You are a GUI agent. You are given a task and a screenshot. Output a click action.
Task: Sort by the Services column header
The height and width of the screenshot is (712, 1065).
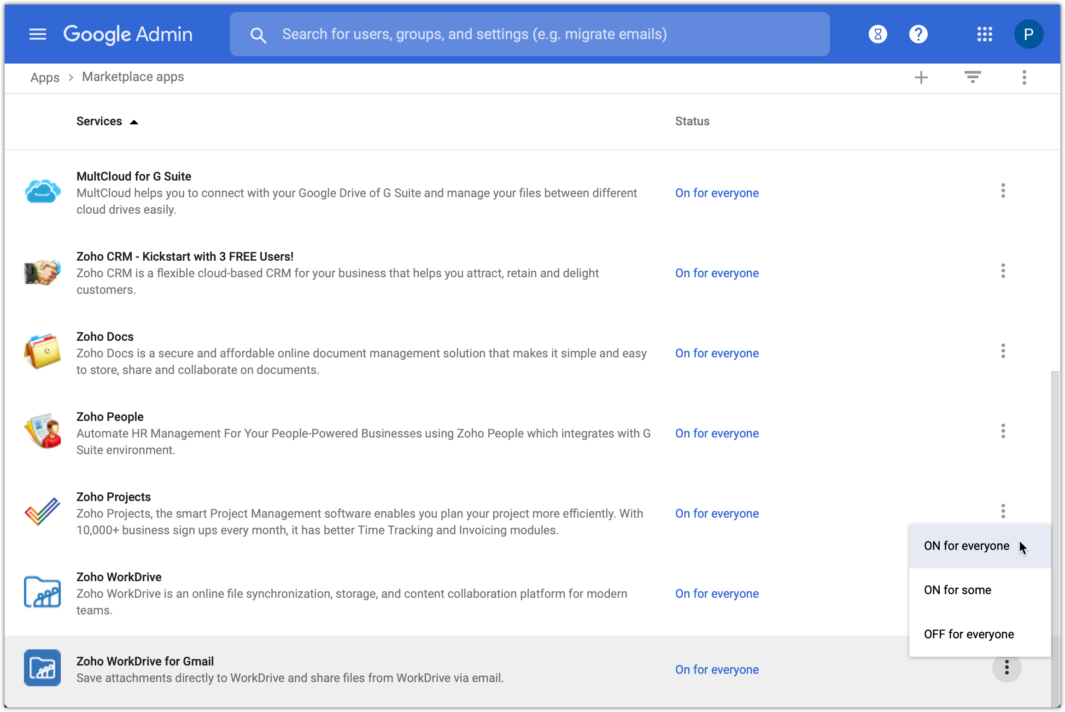coord(99,121)
